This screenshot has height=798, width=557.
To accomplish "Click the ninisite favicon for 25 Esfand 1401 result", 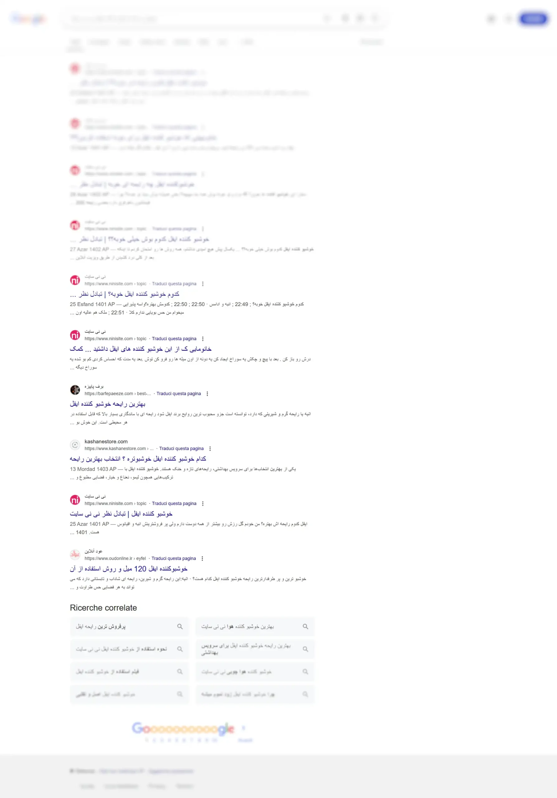I will (x=75, y=280).
